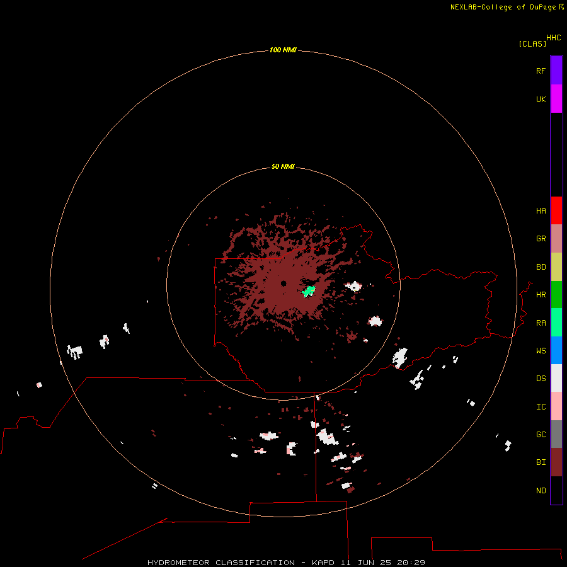Click the 11 JUN 25 date text
The height and width of the screenshot is (567, 567).
366,563
